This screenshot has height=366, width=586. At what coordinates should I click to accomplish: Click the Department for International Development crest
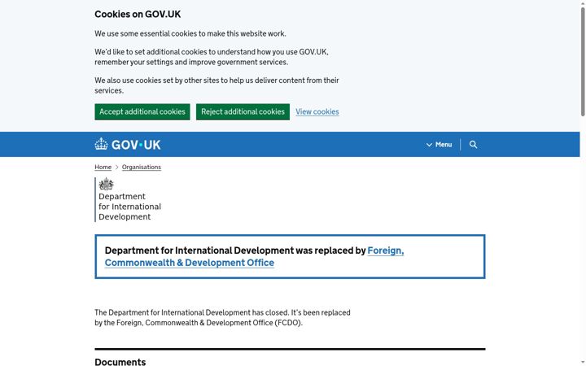(106, 184)
